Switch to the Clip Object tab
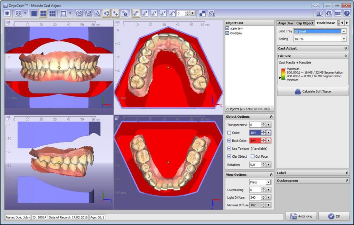354x225 pixels. (305, 23)
